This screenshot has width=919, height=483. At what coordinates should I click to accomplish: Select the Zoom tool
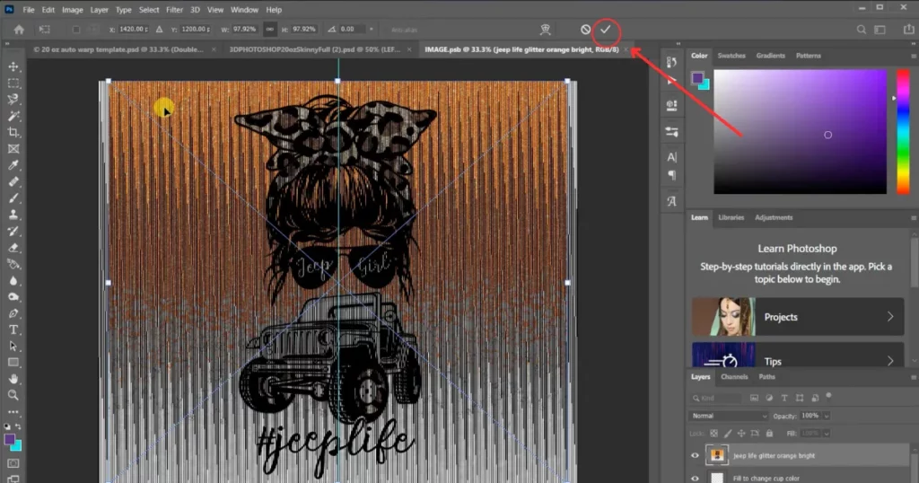13,395
